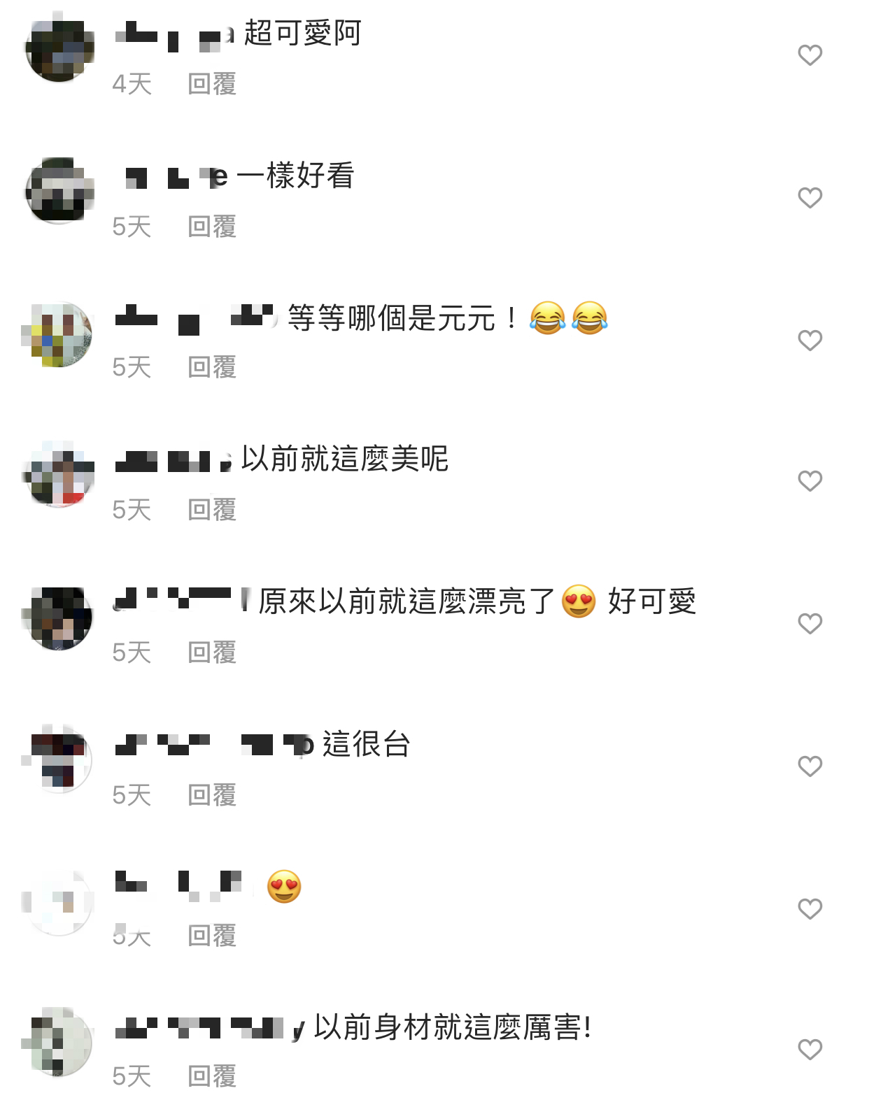Like the comment 一樣好看
869x1107 pixels.
[810, 198]
